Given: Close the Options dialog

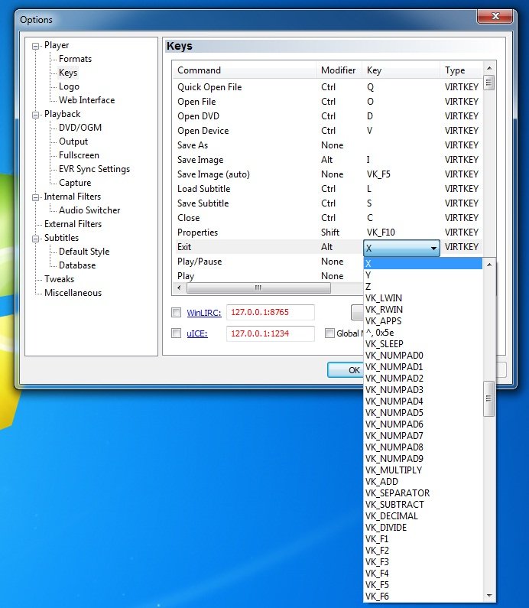Looking at the screenshot, I should (x=495, y=16).
